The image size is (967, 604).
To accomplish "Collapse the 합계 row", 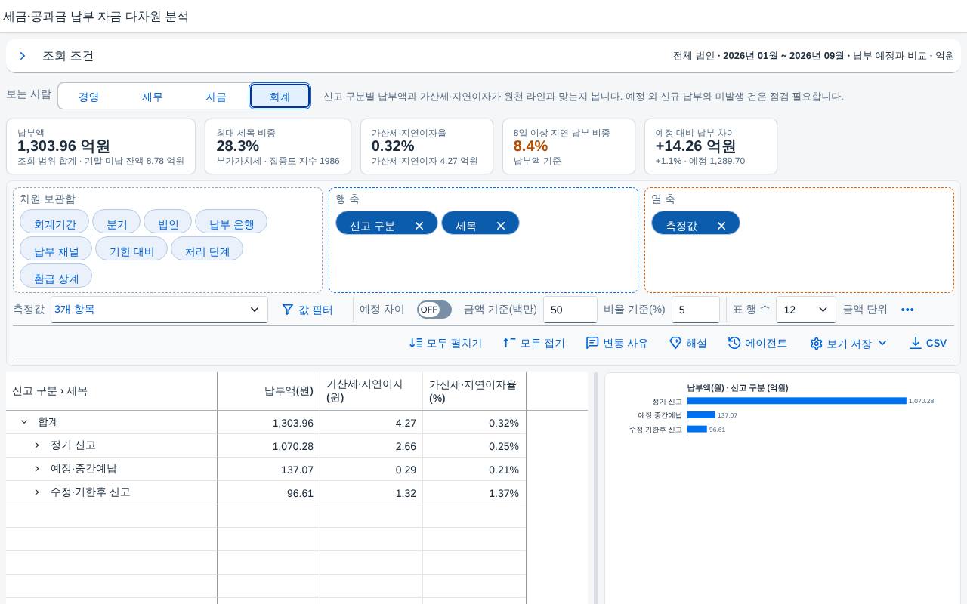I will pyautogui.click(x=24, y=422).
